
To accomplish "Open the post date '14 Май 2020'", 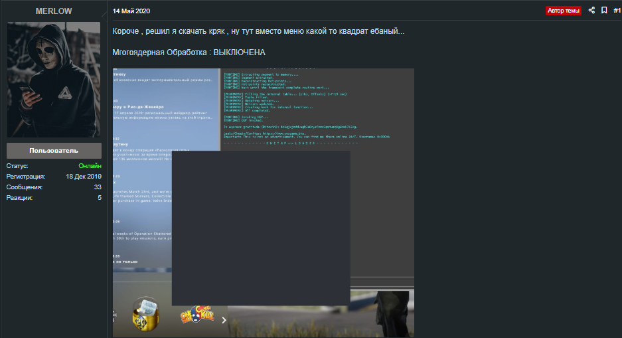I will (131, 11).
